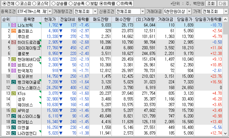Open the 종목조건 dropdown
The height and width of the screenshot is (138, 229).
pos(50,11)
